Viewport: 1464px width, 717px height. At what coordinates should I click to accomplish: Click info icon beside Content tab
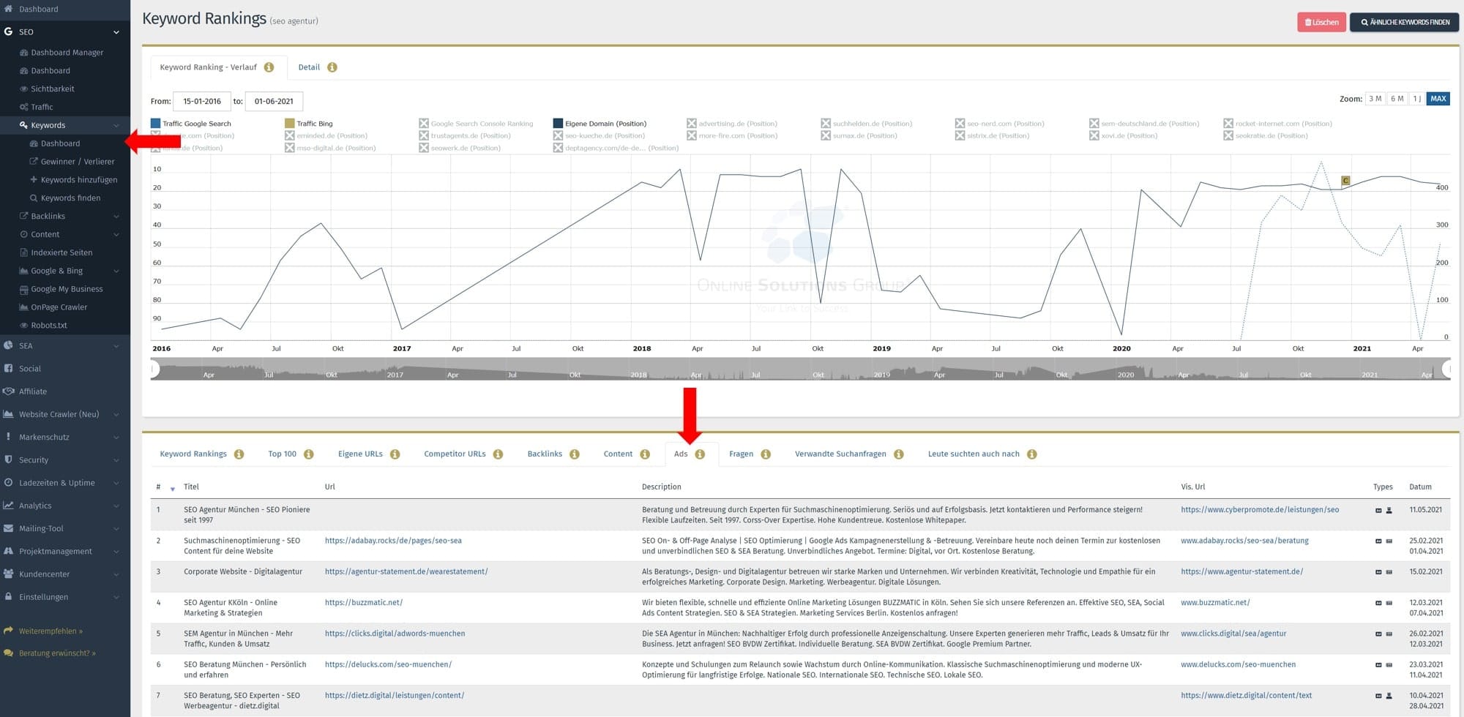(645, 454)
